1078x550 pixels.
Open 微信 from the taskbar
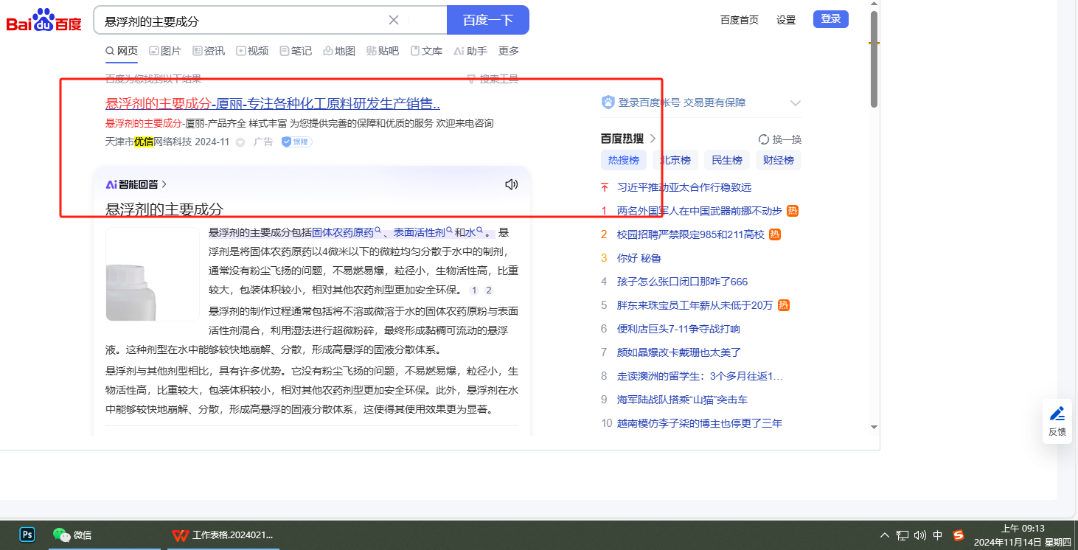[72, 535]
